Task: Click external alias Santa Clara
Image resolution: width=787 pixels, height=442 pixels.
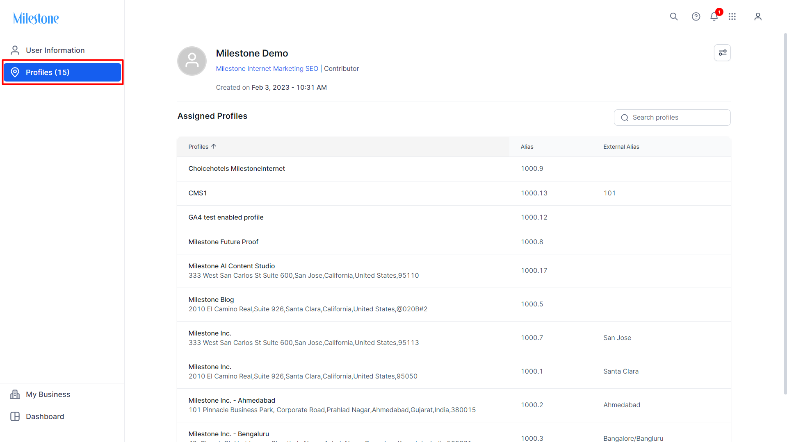Action: coord(621,372)
